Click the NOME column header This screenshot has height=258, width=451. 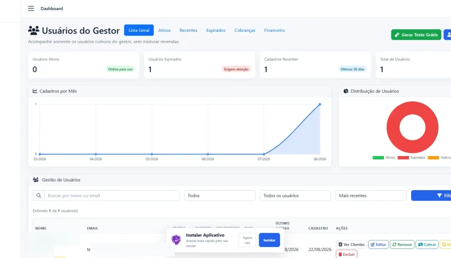(41, 228)
